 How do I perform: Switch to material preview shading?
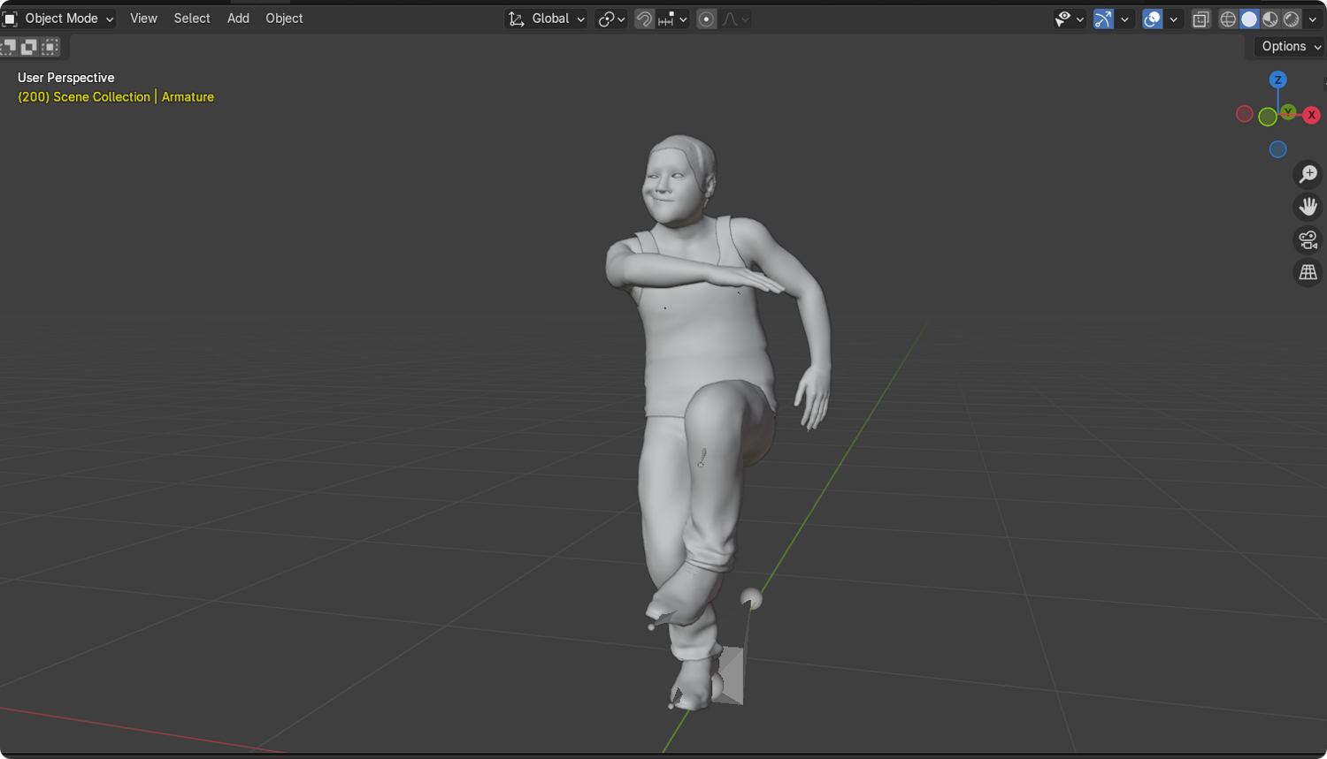[x=1270, y=19]
